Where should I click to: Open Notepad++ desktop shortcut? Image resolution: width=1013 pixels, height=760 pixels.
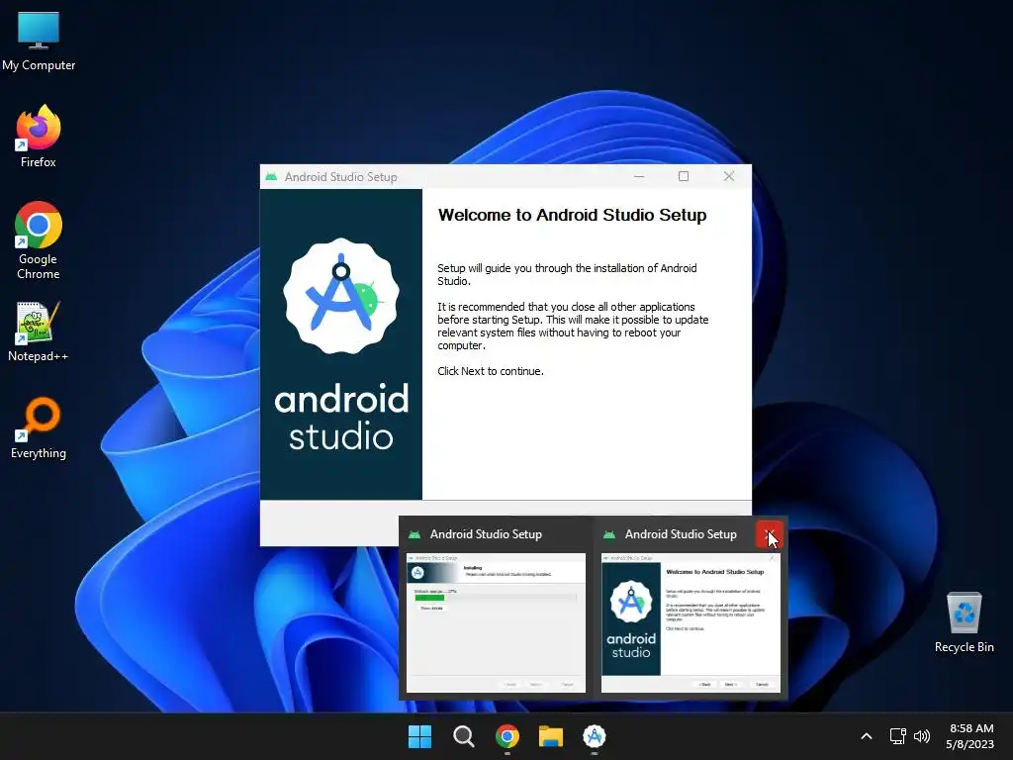tap(39, 332)
